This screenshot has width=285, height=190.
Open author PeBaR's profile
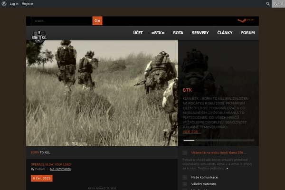tap(40, 169)
